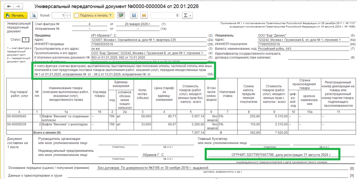Send the document by email envelope icon
Image resolution: width=357 pixels, height=179 pixels.
pos(144,15)
